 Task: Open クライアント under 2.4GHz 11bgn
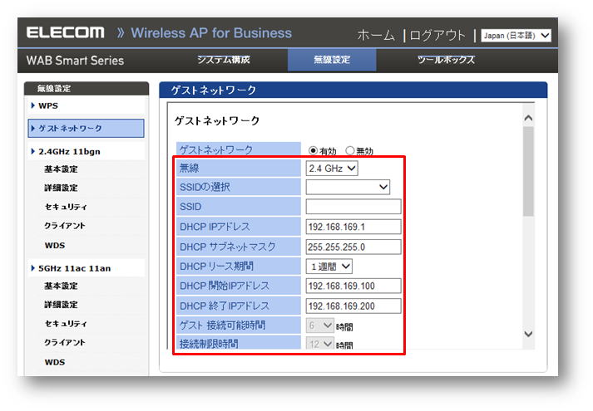point(65,226)
